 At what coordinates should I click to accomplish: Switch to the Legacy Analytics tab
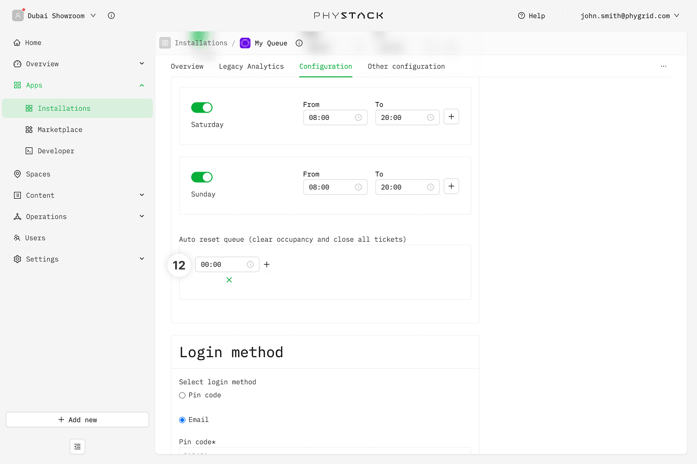251,66
